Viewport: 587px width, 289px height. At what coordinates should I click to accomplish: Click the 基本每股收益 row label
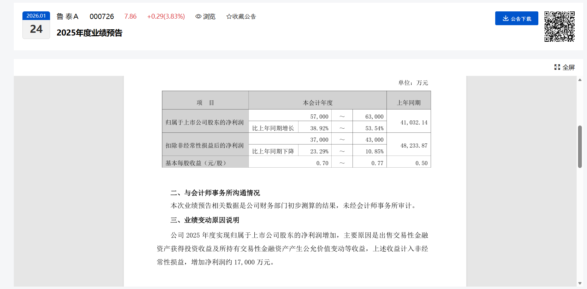coord(196,163)
